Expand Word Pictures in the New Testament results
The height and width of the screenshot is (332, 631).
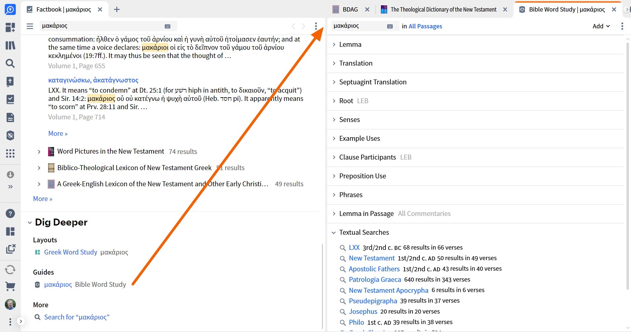39,152
